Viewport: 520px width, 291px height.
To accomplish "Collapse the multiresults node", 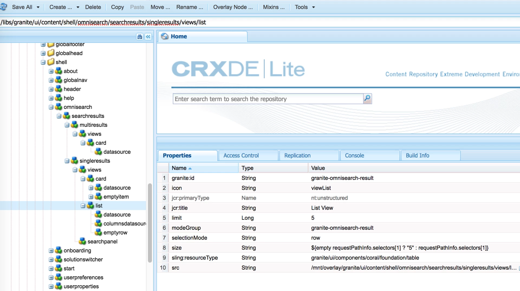I will tap(67, 125).
